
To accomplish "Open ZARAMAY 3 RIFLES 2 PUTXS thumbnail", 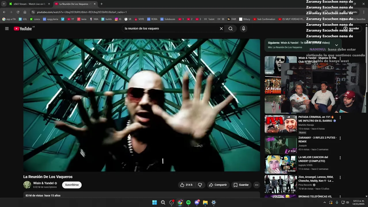I will tap(281, 145).
